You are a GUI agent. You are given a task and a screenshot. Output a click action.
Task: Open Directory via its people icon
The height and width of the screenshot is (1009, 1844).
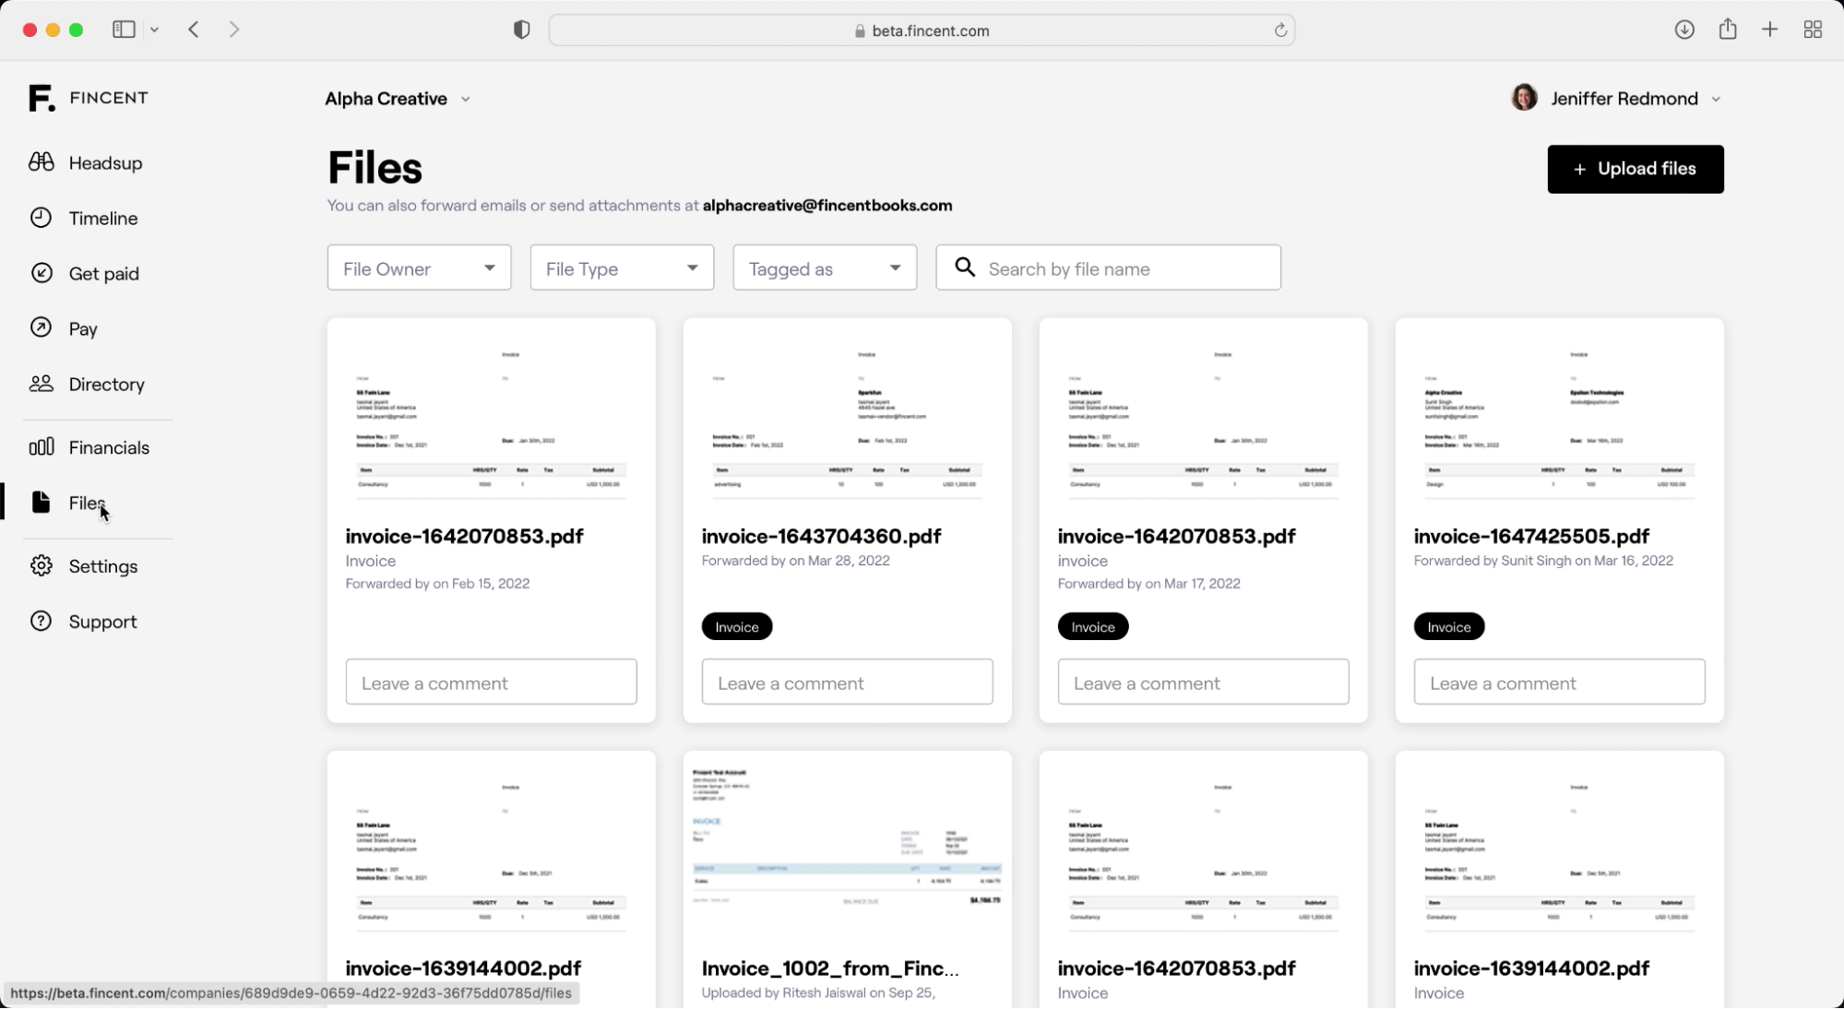pos(42,384)
